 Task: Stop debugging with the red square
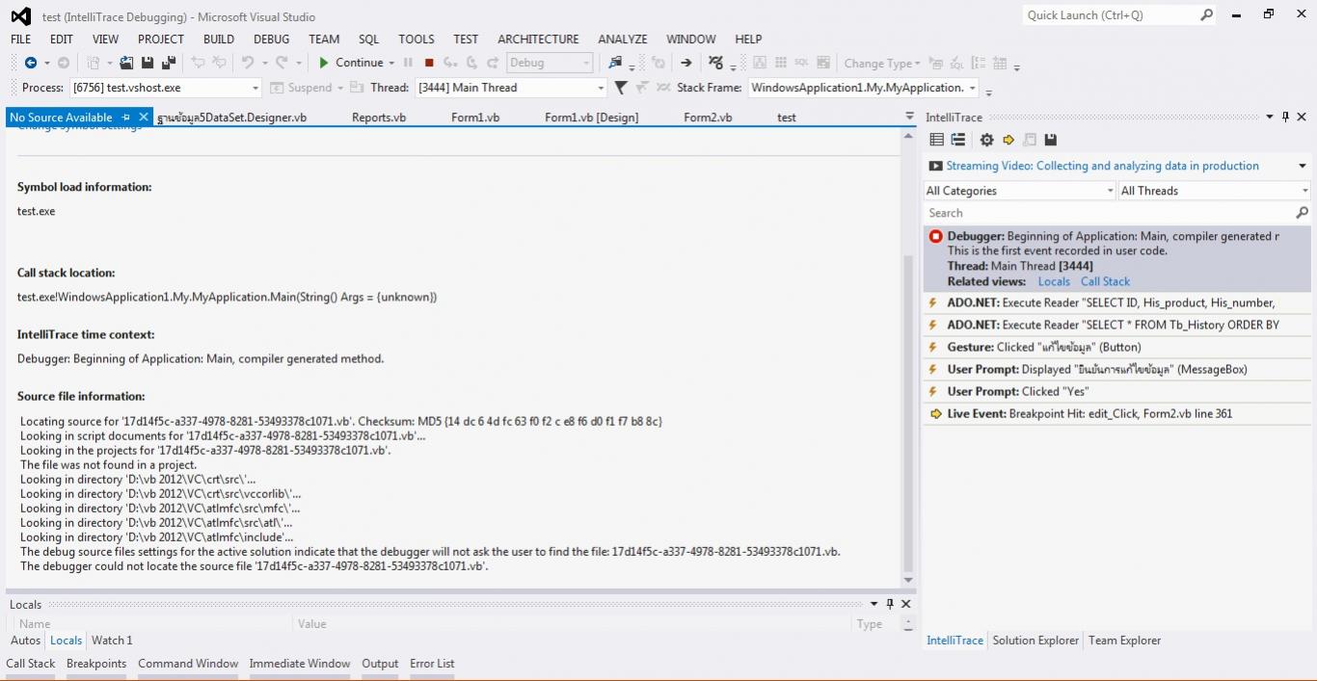pyautogui.click(x=429, y=63)
